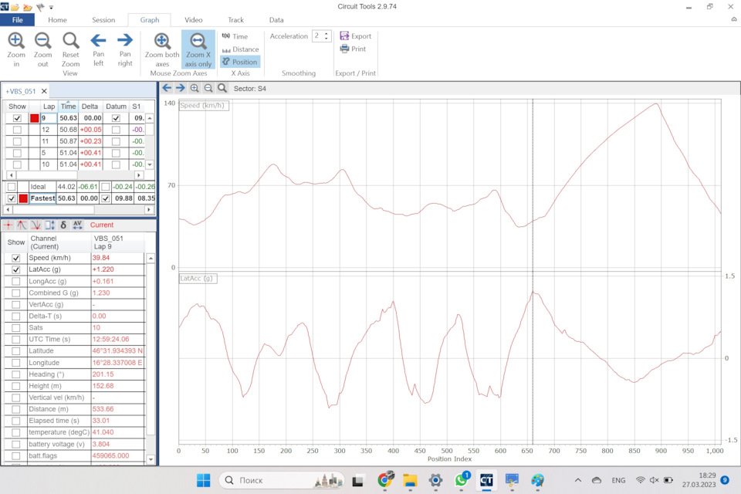Collapse the ribbon with chevron
This screenshot has height=494, width=741.
pos(734,19)
